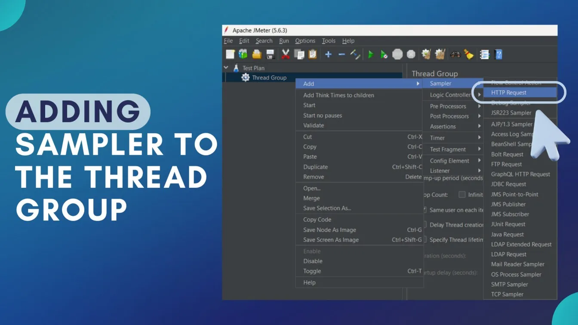The width and height of the screenshot is (578, 325).
Task: Click the Clear results toolbar icon
Action: [426, 54]
